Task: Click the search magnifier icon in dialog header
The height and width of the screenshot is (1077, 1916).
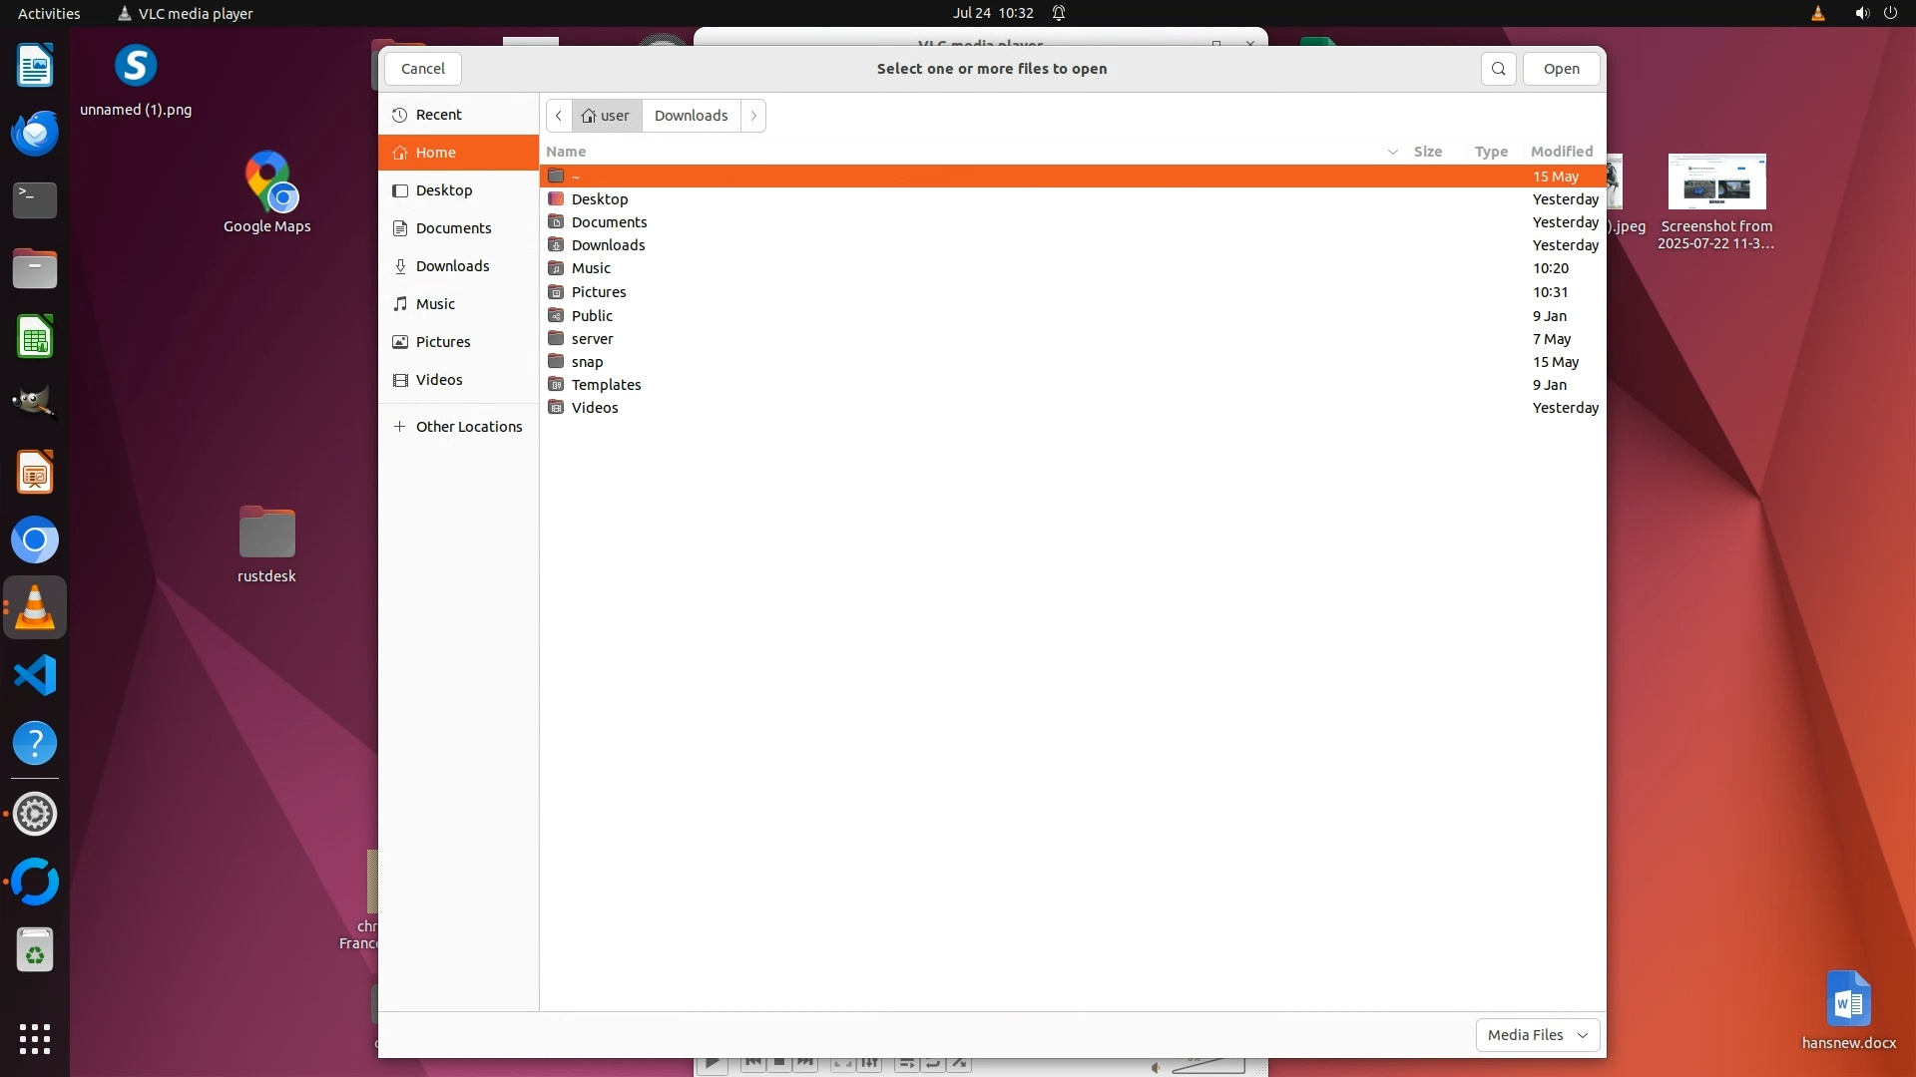Action: [1498, 69]
